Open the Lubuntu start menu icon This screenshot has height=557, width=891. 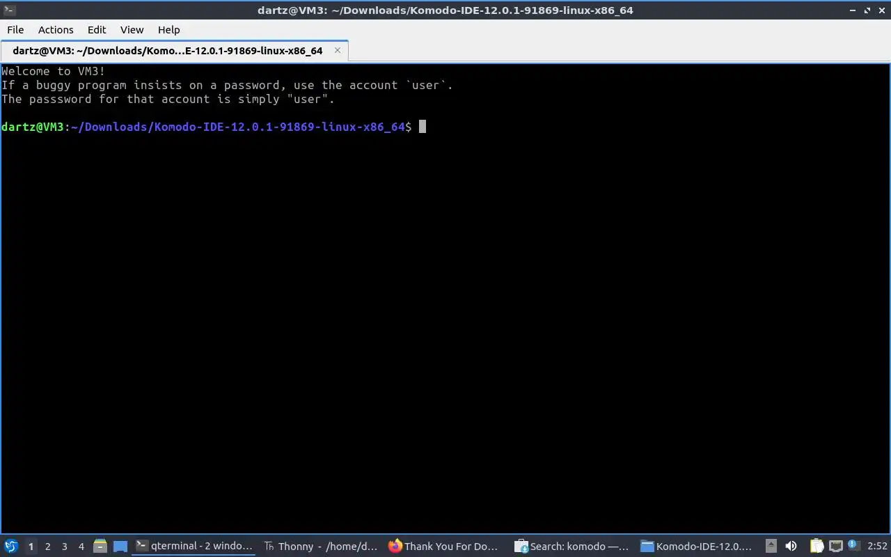pyautogui.click(x=10, y=547)
